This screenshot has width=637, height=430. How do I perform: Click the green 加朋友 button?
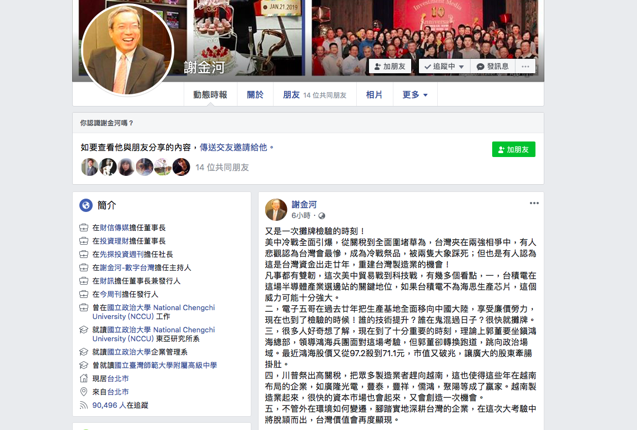click(513, 149)
